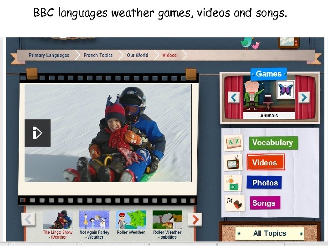Select the Videos breadcrumb
Image resolution: width=328 pixels, height=246 pixels.
(x=169, y=55)
